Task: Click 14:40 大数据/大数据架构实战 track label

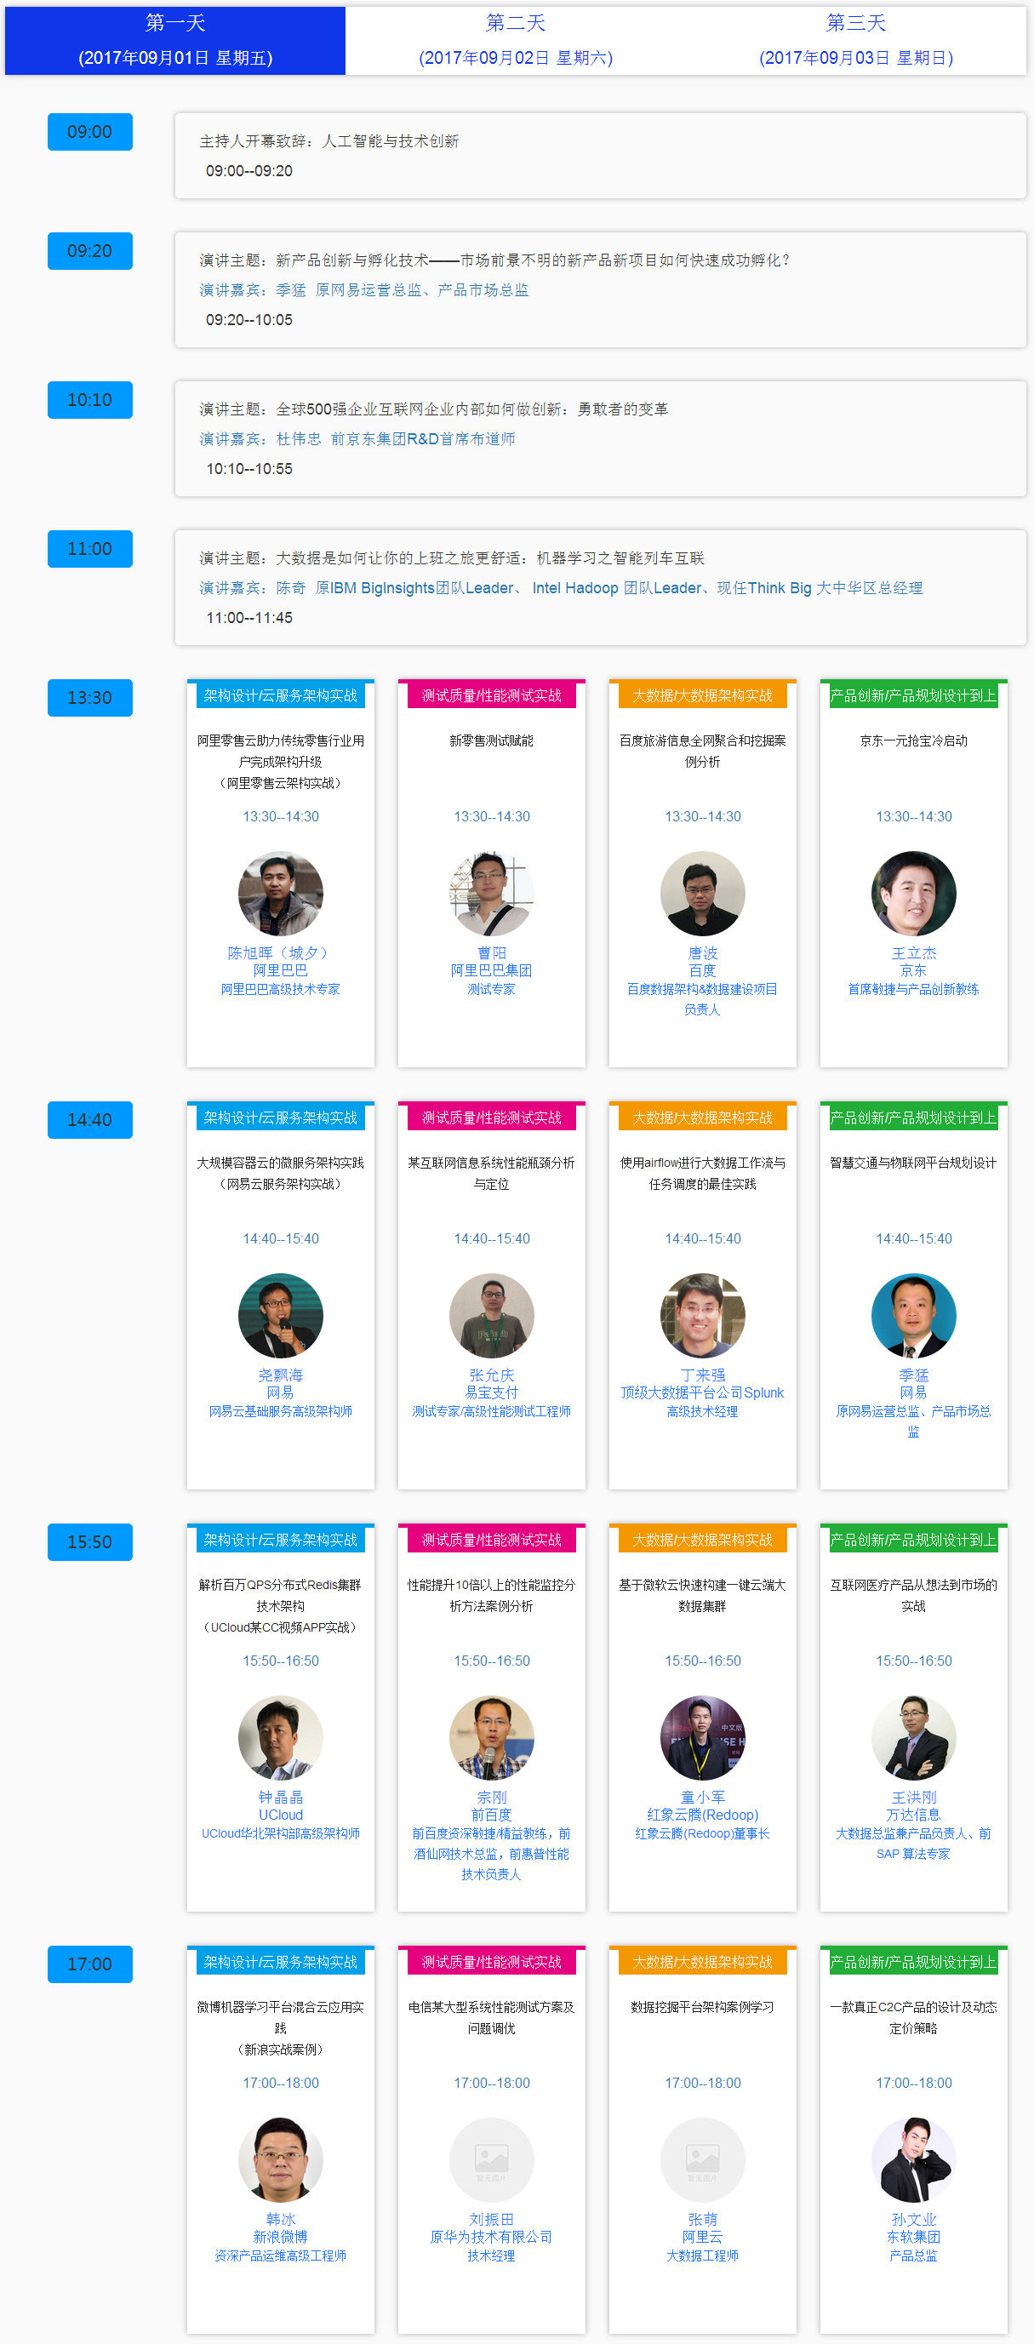Action: click(703, 1118)
